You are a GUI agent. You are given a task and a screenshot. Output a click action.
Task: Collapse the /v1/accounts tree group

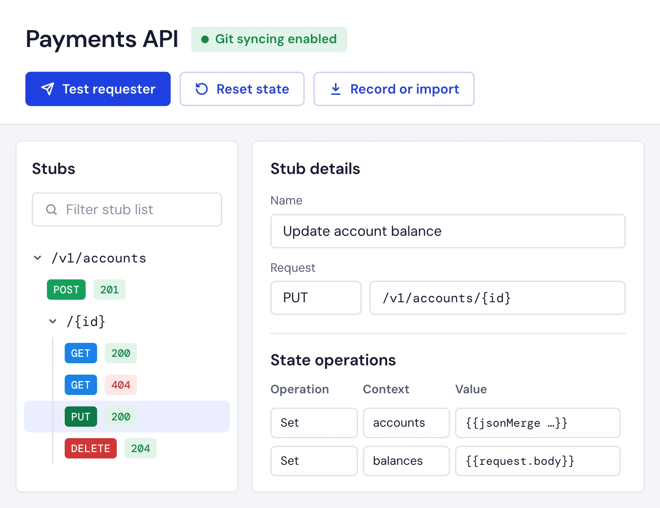pos(38,258)
